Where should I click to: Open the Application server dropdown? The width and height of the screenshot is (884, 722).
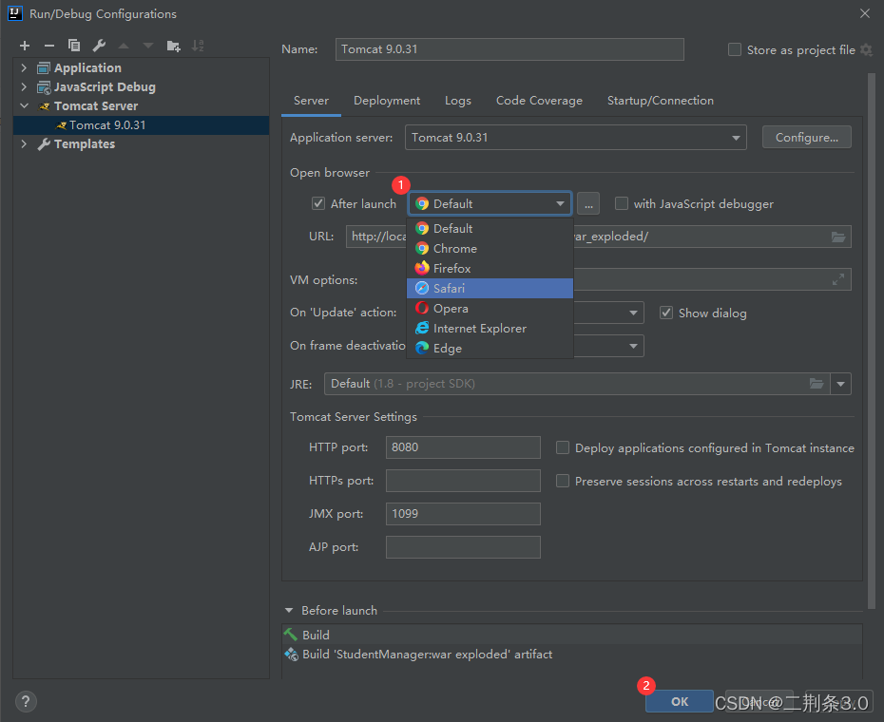pyautogui.click(x=576, y=138)
